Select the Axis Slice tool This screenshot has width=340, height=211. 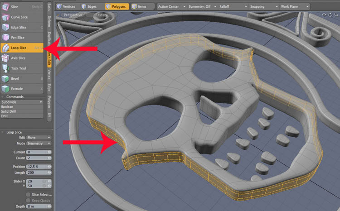[22, 58]
